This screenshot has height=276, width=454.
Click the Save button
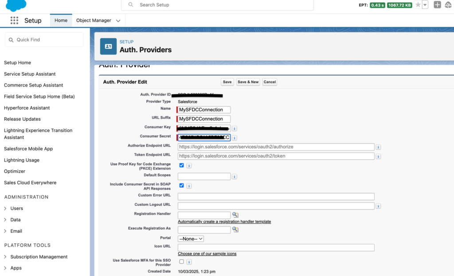pos(227,82)
